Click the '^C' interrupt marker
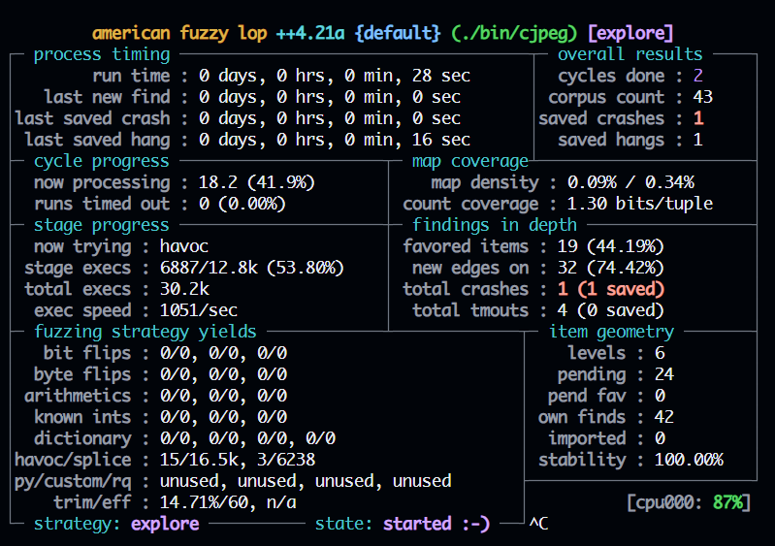Image resolution: width=775 pixels, height=546 pixels. point(538,524)
